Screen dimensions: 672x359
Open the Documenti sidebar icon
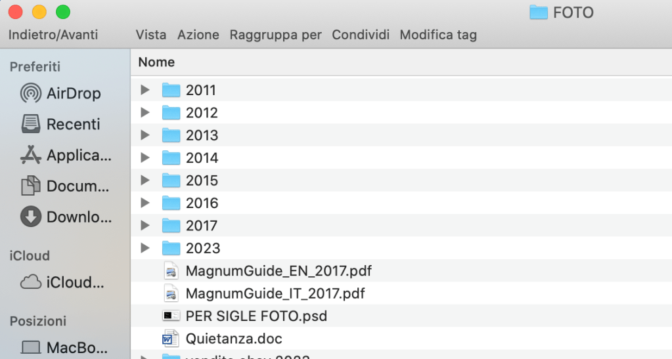31,186
